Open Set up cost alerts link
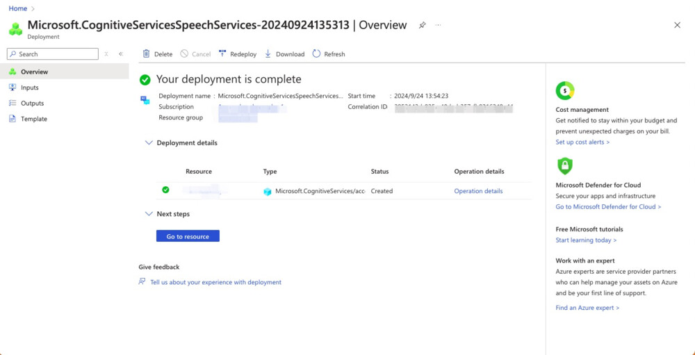 point(582,142)
